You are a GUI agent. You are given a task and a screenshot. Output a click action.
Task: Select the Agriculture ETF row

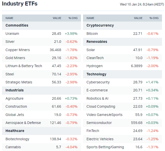[14, 98]
